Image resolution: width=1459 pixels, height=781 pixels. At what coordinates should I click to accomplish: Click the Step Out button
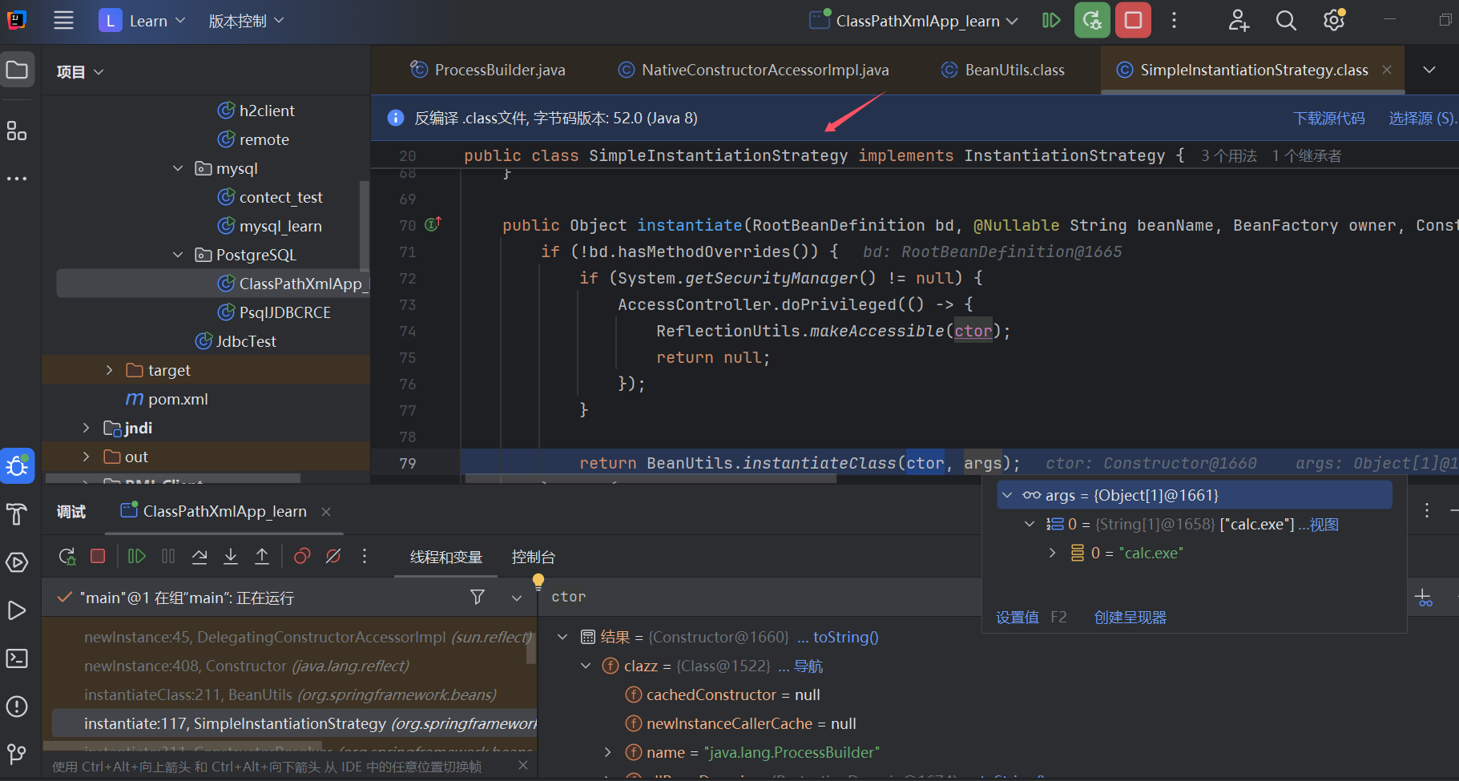click(x=262, y=556)
